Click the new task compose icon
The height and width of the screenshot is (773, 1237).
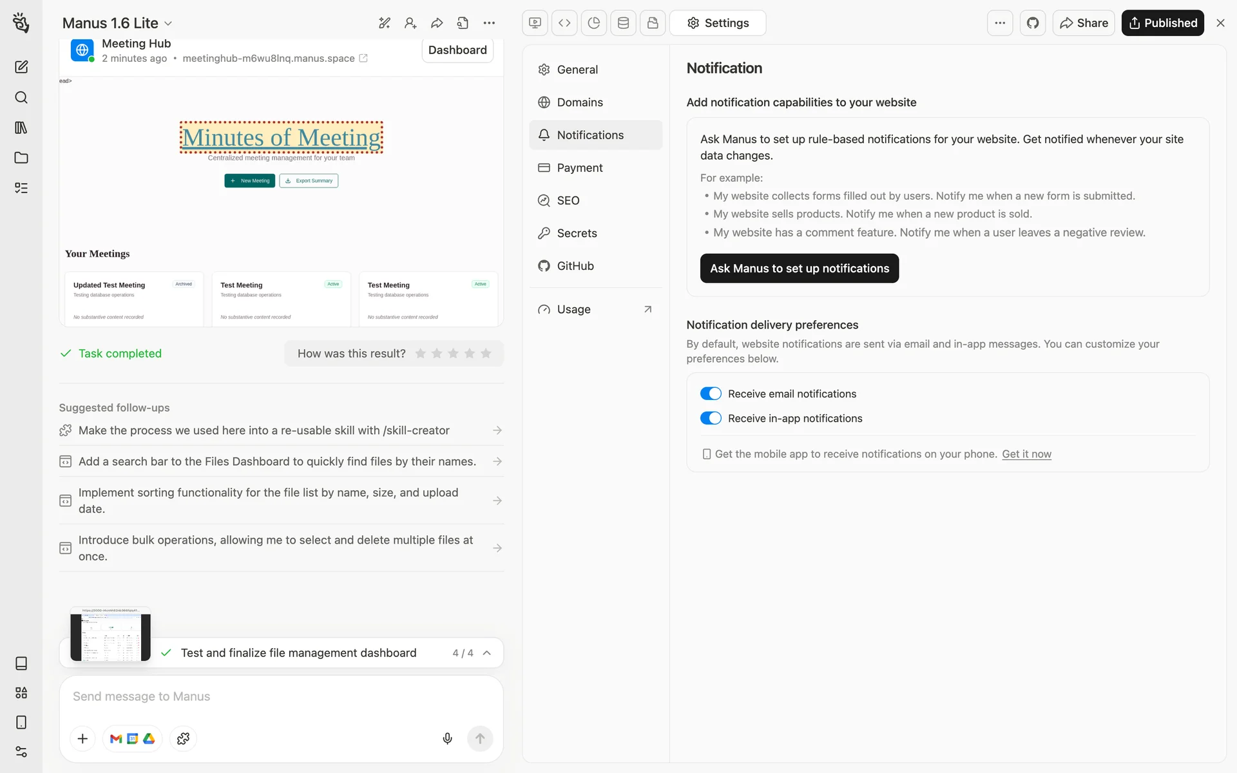21,67
